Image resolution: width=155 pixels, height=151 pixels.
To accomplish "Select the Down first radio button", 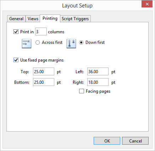I will click(x=81, y=42).
